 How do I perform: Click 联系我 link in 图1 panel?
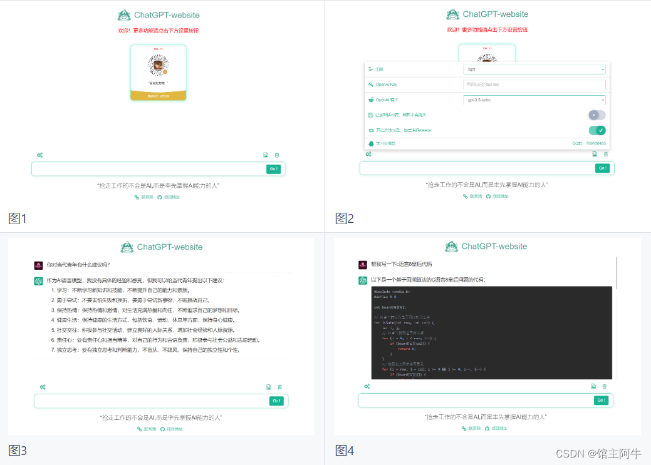[143, 197]
